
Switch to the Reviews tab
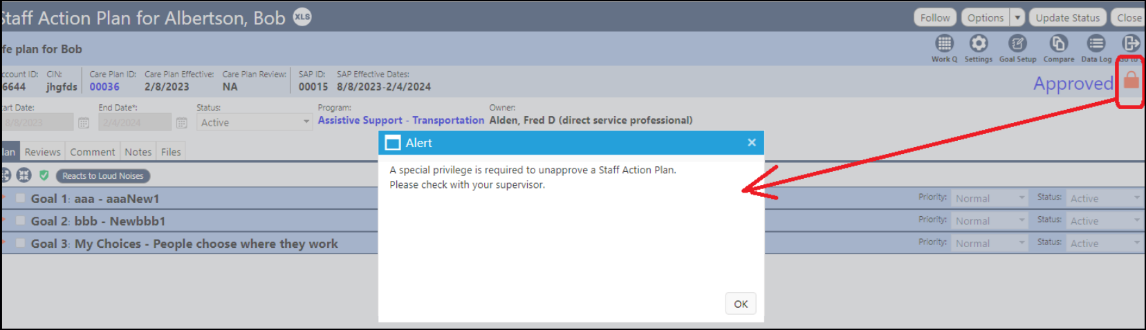pos(43,152)
